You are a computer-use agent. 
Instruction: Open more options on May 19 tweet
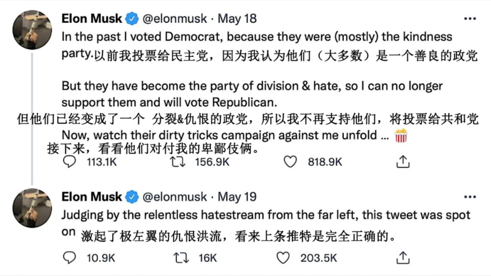point(470,197)
